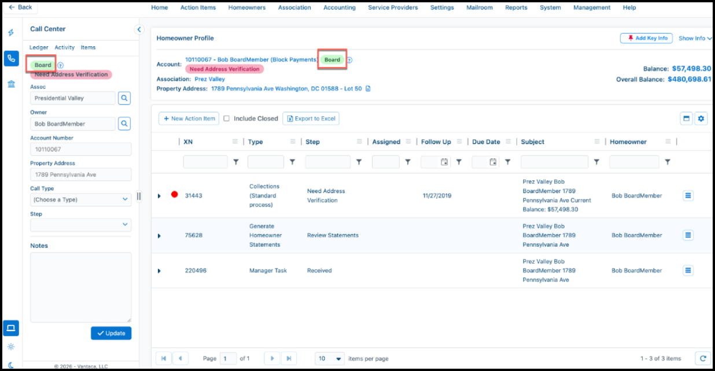Screen dimensions: 715x371
Task: Toggle the Include Closed checkbox
Action: point(227,118)
